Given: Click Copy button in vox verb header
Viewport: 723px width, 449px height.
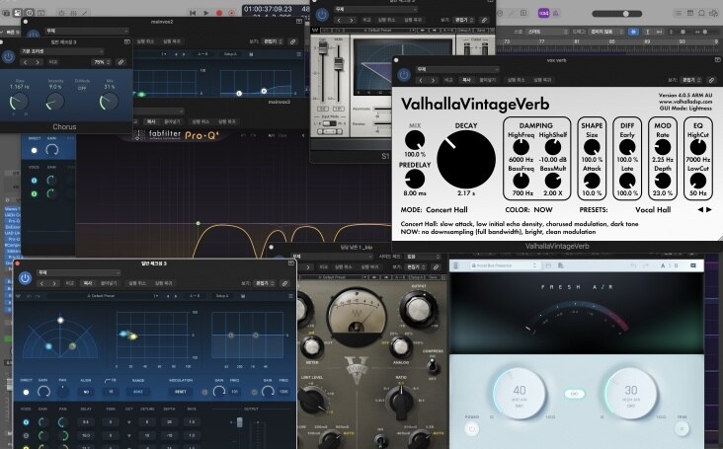Looking at the screenshot, I should [x=466, y=80].
